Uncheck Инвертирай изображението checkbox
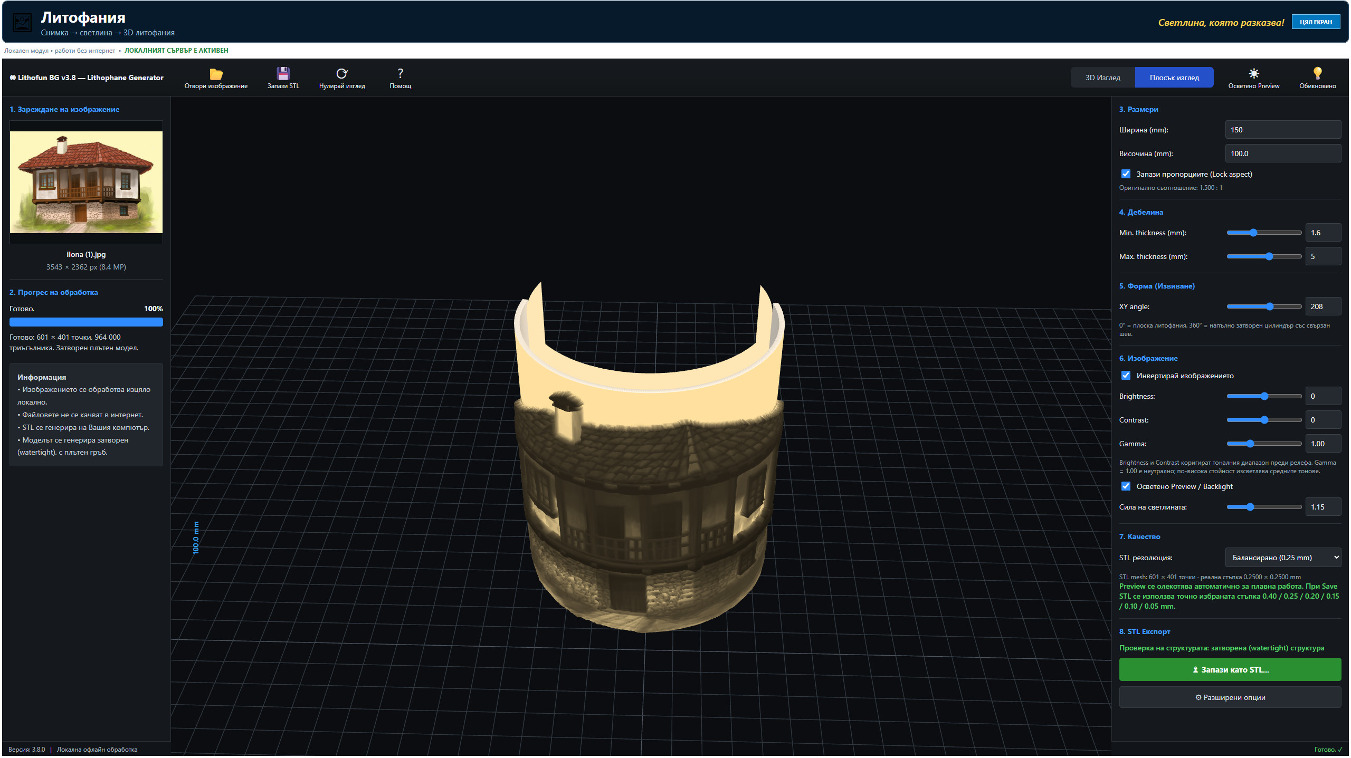 click(1126, 376)
